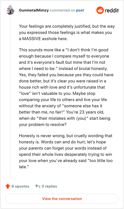Click the orange upvote arrow icon

coord(8,186)
